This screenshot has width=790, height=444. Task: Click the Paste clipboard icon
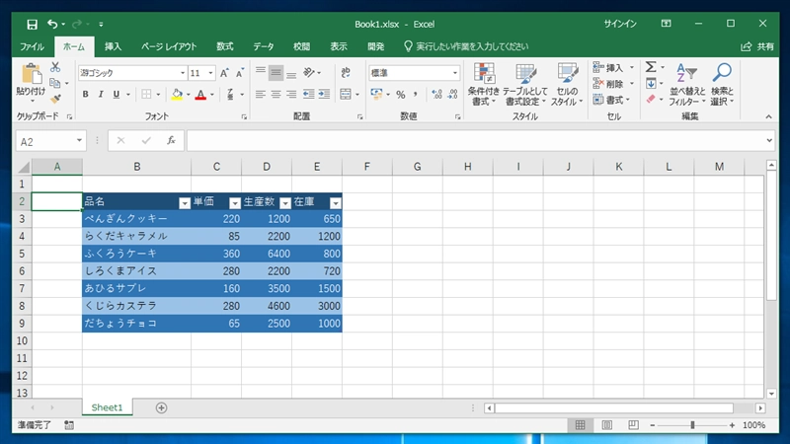tap(32, 74)
